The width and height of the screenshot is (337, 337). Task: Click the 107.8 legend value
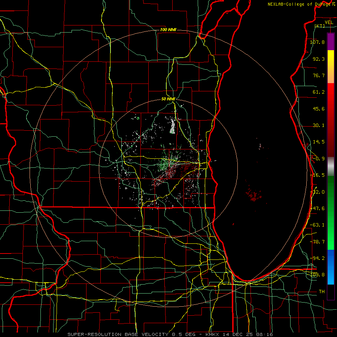pyautogui.click(x=317, y=42)
